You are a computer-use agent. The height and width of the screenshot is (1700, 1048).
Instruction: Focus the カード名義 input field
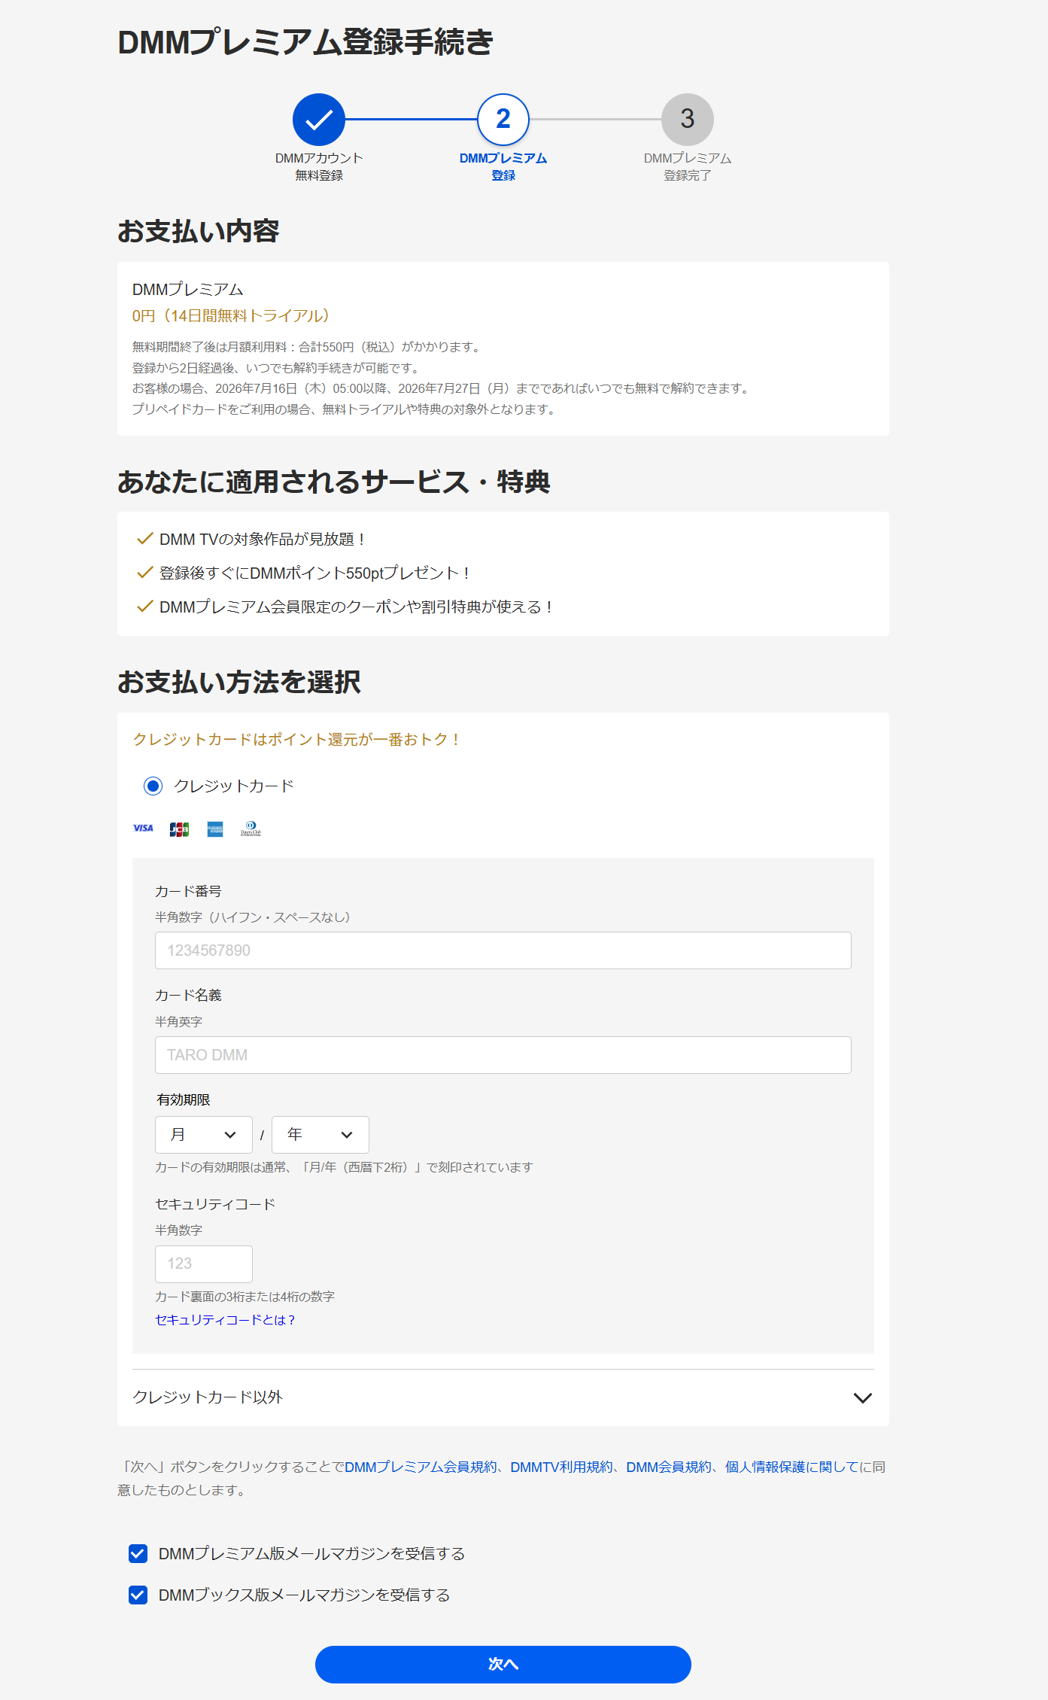pyautogui.click(x=503, y=1055)
